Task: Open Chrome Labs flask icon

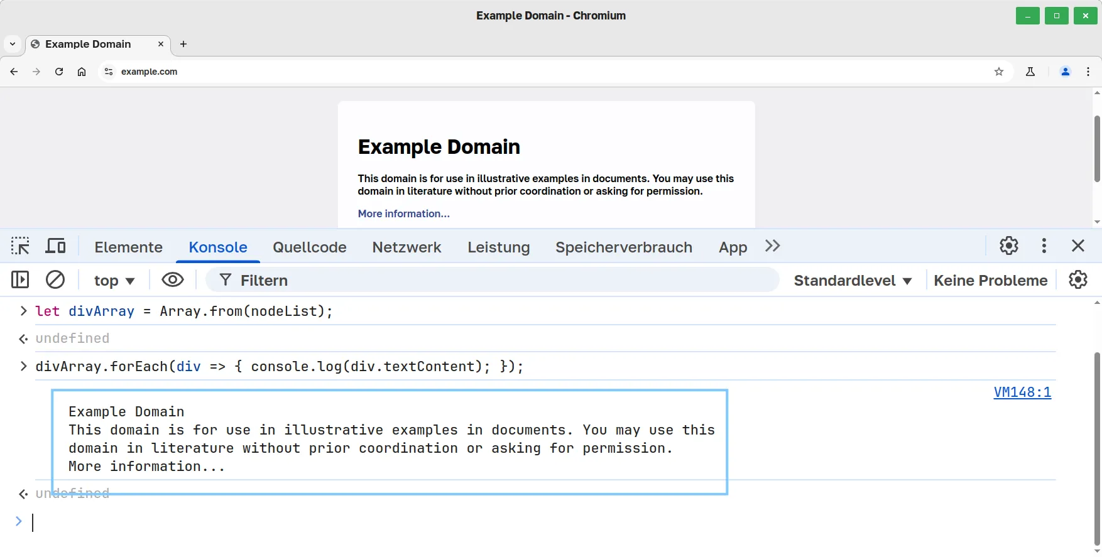Action: [1030, 72]
